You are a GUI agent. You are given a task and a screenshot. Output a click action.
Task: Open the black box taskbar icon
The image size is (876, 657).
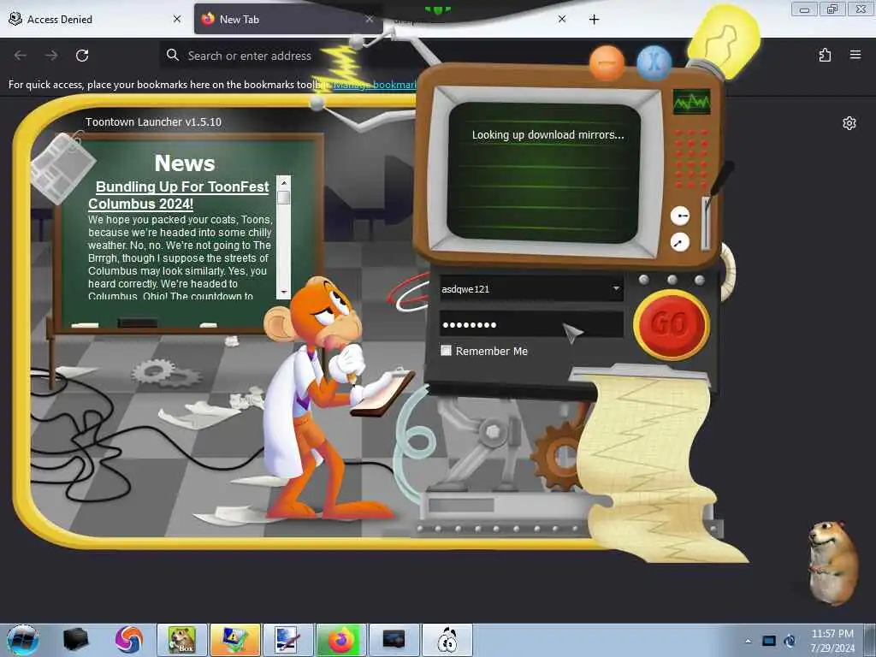pyautogui.click(x=75, y=640)
